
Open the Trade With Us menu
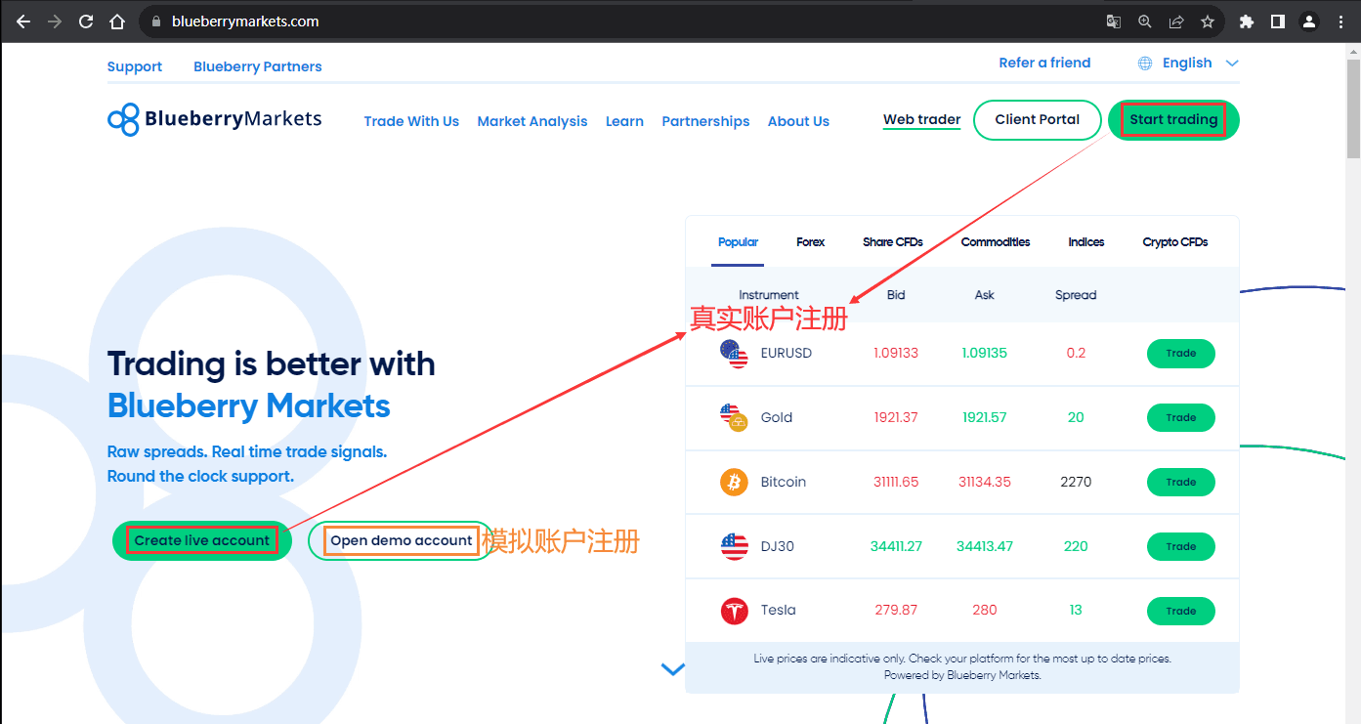pyautogui.click(x=411, y=121)
